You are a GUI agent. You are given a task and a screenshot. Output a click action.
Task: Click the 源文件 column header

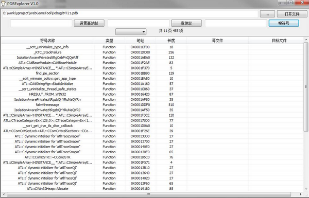pyautogui.click(x=217, y=41)
